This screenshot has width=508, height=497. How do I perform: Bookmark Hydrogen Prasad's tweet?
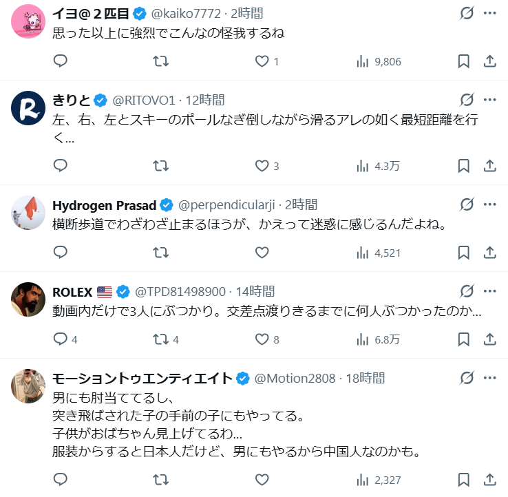464,253
